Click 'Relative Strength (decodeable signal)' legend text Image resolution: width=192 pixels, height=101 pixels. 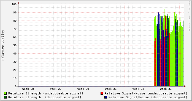(x=45, y=97)
